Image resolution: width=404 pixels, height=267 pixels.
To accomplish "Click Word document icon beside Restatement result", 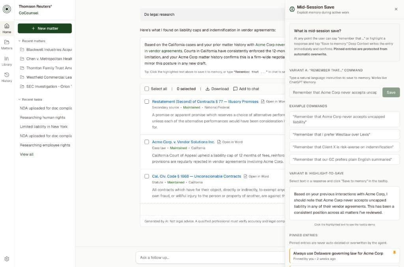I will pos(263,102).
